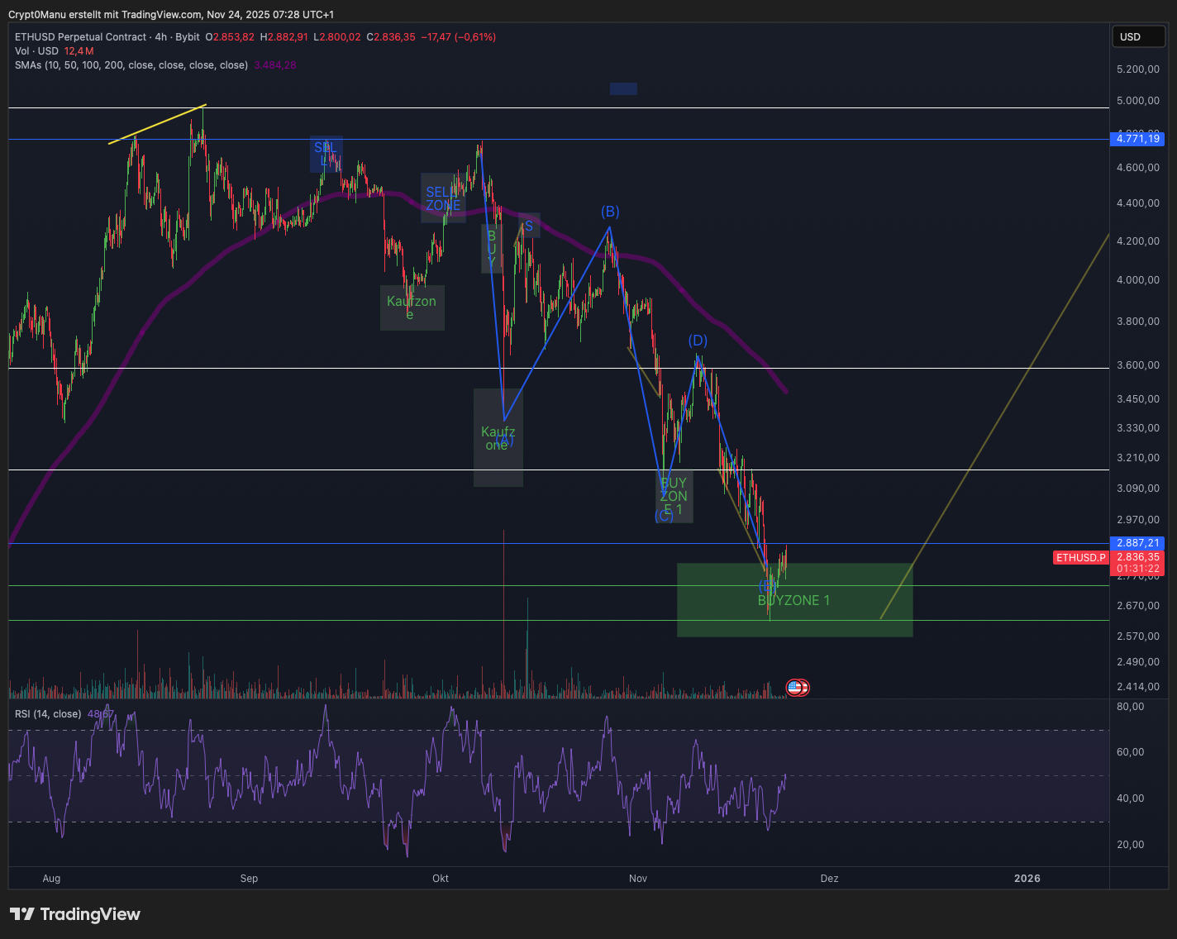Image resolution: width=1177 pixels, height=939 pixels.
Task: Select the Kaufzone box near September low
Action: [412, 307]
